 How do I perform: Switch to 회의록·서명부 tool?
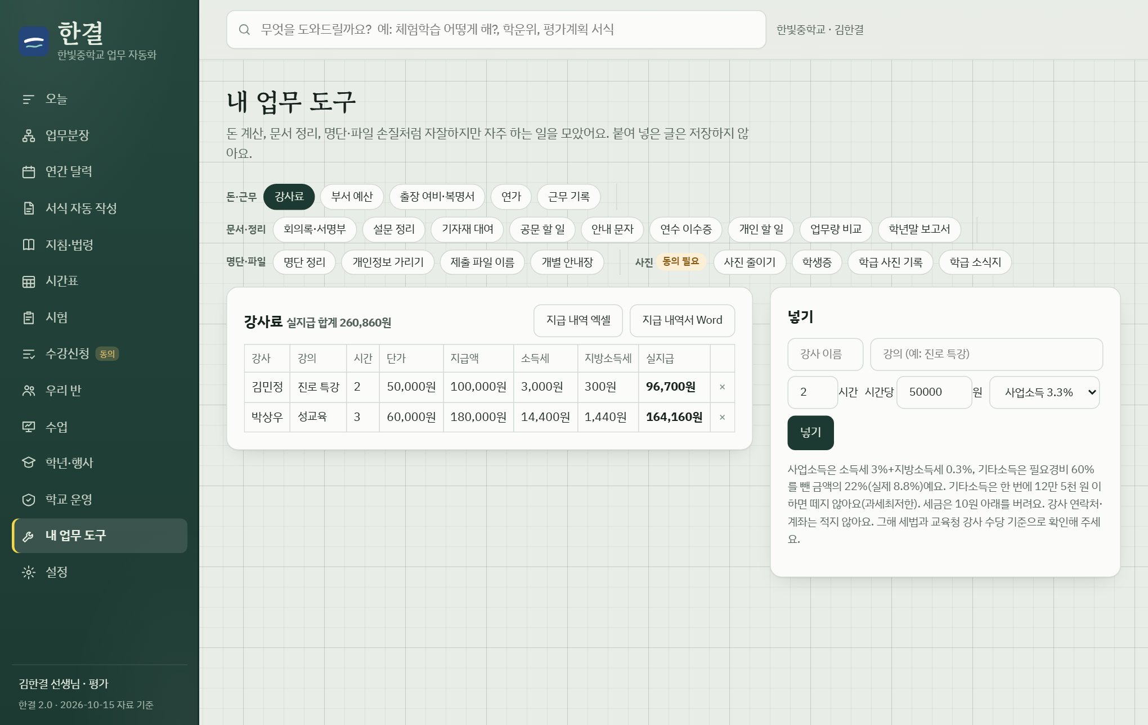315,229
